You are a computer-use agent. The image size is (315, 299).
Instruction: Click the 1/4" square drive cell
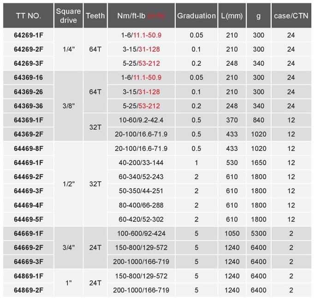pos(68,49)
